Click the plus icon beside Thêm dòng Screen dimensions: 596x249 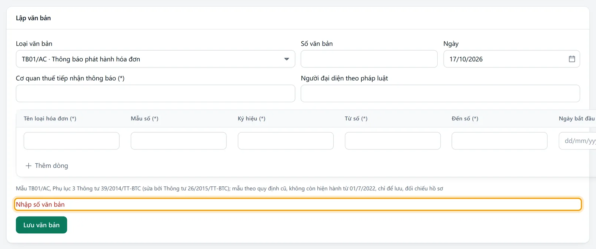click(x=28, y=166)
